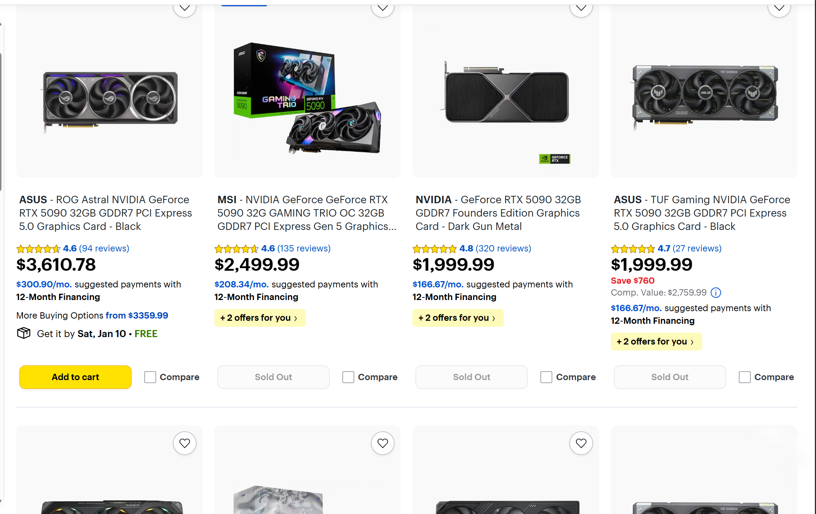Click the heart on the white MSI card below
The height and width of the screenshot is (514, 816).
383,443
